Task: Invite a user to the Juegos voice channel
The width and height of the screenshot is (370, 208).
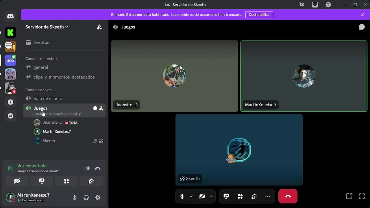Action: (x=101, y=108)
